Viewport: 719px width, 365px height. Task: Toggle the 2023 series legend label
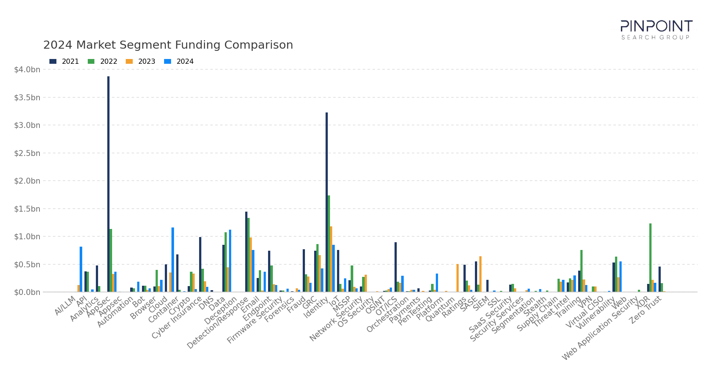[x=147, y=62]
